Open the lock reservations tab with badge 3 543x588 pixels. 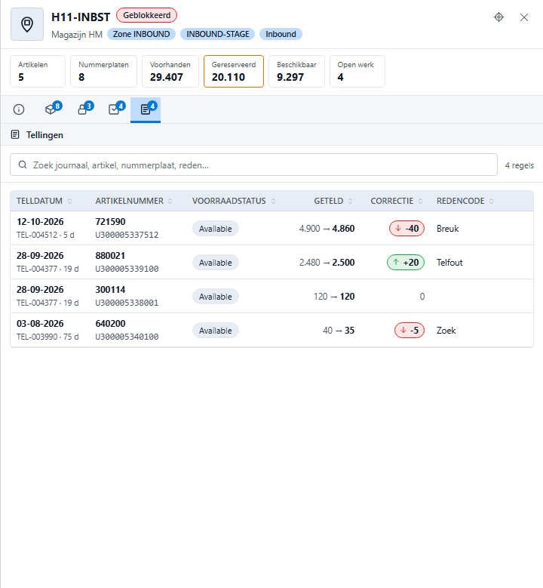point(84,109)
